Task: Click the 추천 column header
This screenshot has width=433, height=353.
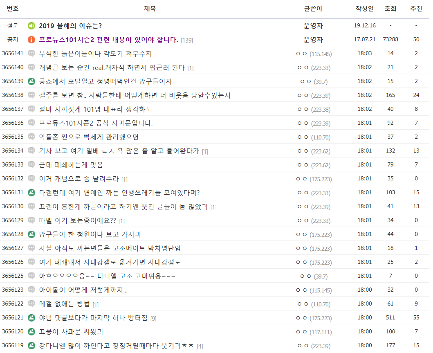Action: 416,9
